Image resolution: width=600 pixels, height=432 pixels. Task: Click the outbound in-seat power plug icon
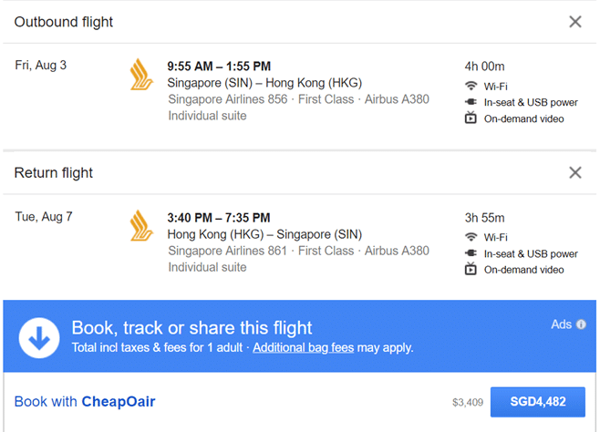click(x=471, y=102)
